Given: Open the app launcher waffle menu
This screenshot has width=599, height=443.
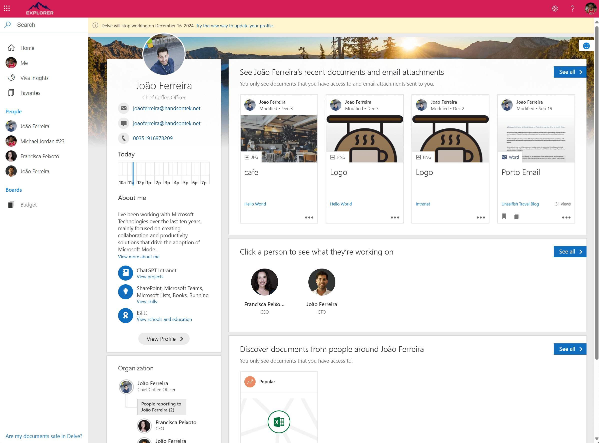Looking at the screenshot, I should point(7,8).
